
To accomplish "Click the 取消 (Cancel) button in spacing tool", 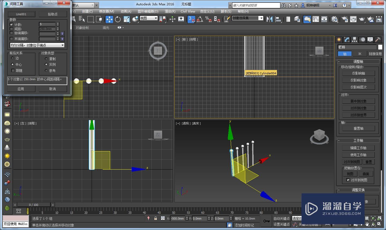I will click(x=53, y=89).
